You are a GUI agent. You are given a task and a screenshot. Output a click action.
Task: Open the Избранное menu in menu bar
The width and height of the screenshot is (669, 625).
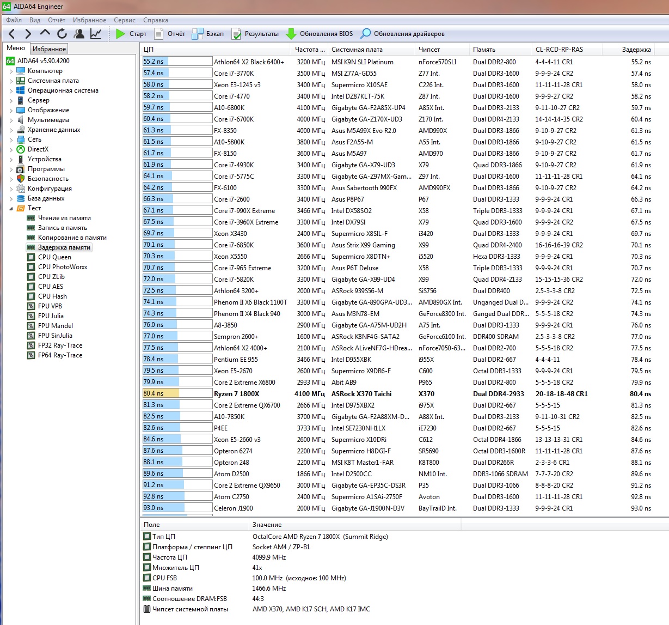click(x=90, y=20)
